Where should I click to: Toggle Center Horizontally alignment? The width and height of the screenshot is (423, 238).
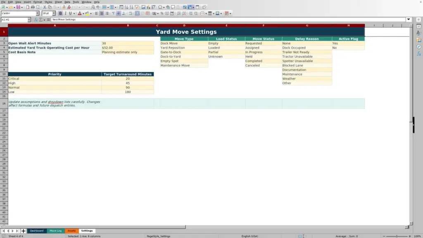102,13
